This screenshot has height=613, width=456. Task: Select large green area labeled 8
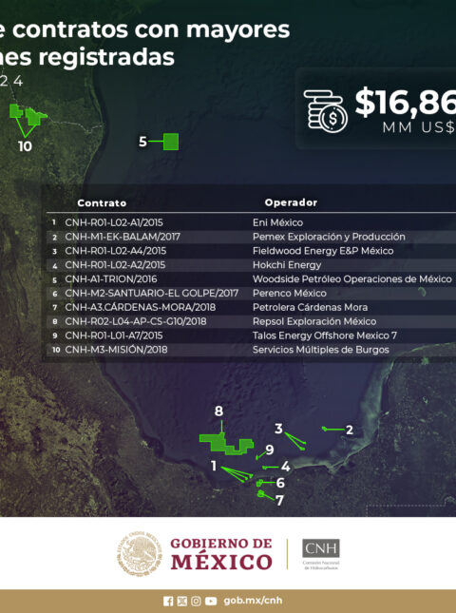226,444
